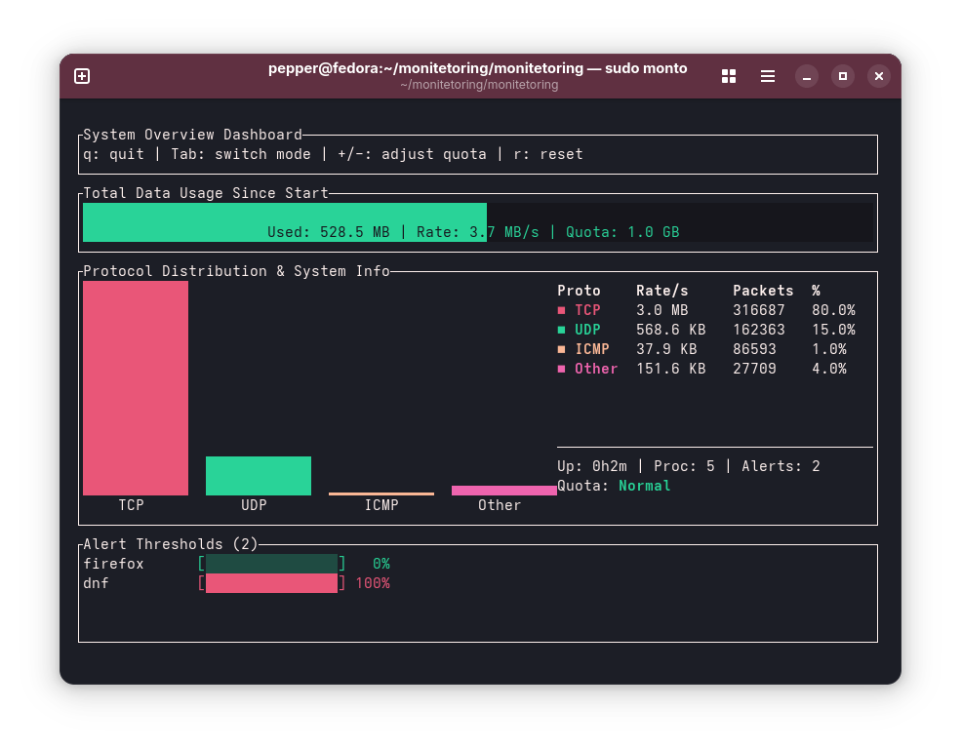Click 'Total Data Usage Since Start' heading
Image resolution: width=961 pixels, height=750 pixels.
click(206, 193)
